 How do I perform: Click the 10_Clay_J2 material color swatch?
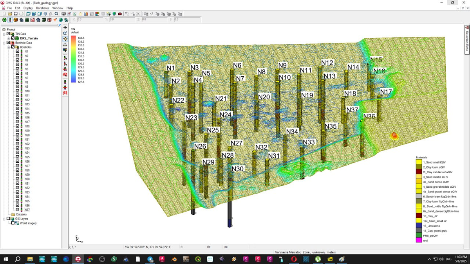[x=419, y=216]
